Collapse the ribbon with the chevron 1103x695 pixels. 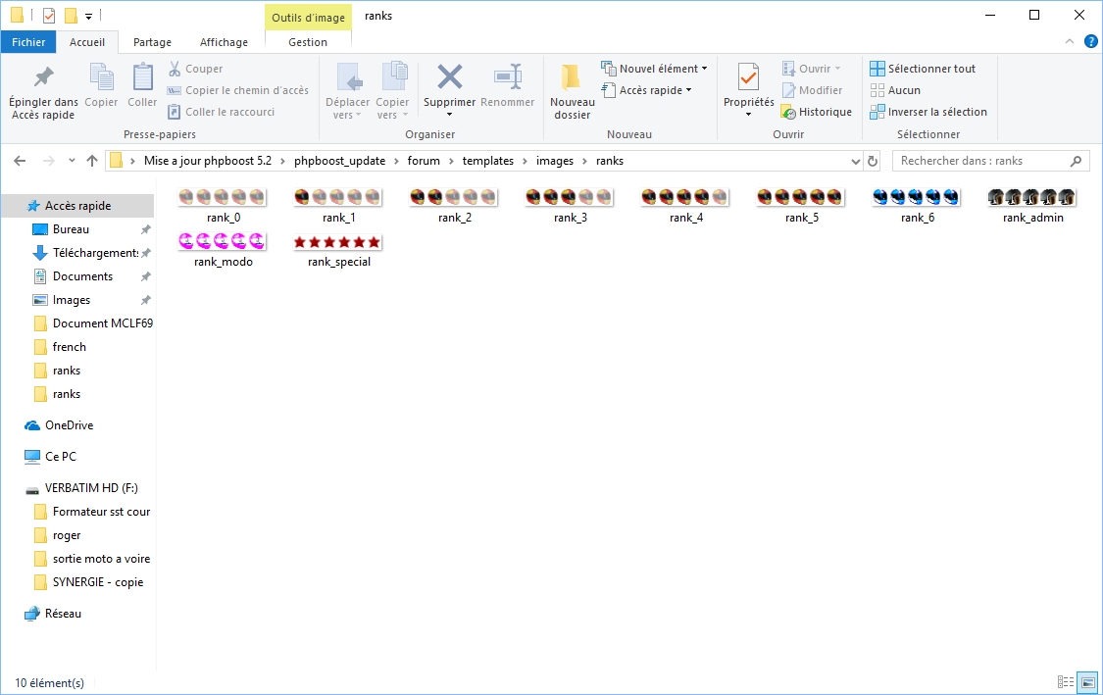click(1070, 41)
